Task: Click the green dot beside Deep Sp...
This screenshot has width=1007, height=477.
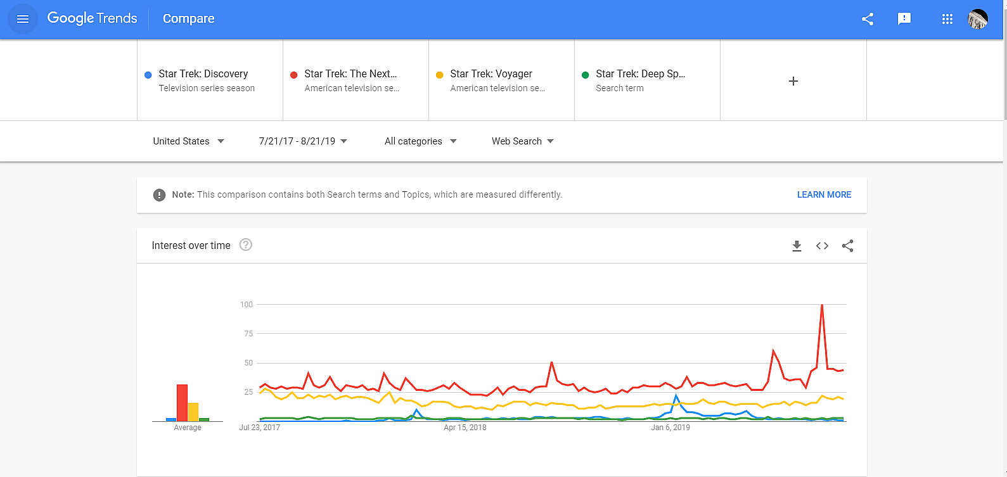Action: tap(585, 75)
